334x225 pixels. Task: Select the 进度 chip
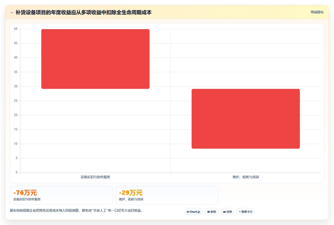(227, 212)
